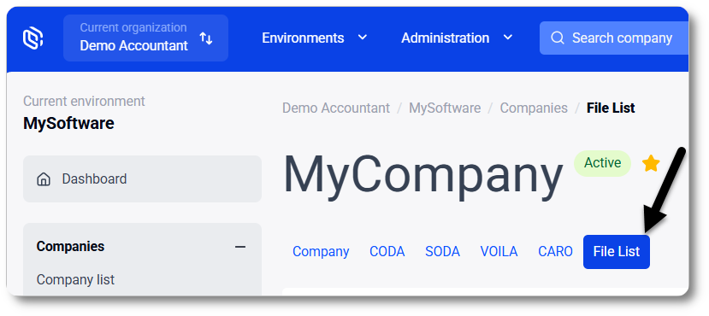The height and width of the screenshot is (316, 709).
Task: Switch to the VOILA tab
Action: [x=499, y=252]
